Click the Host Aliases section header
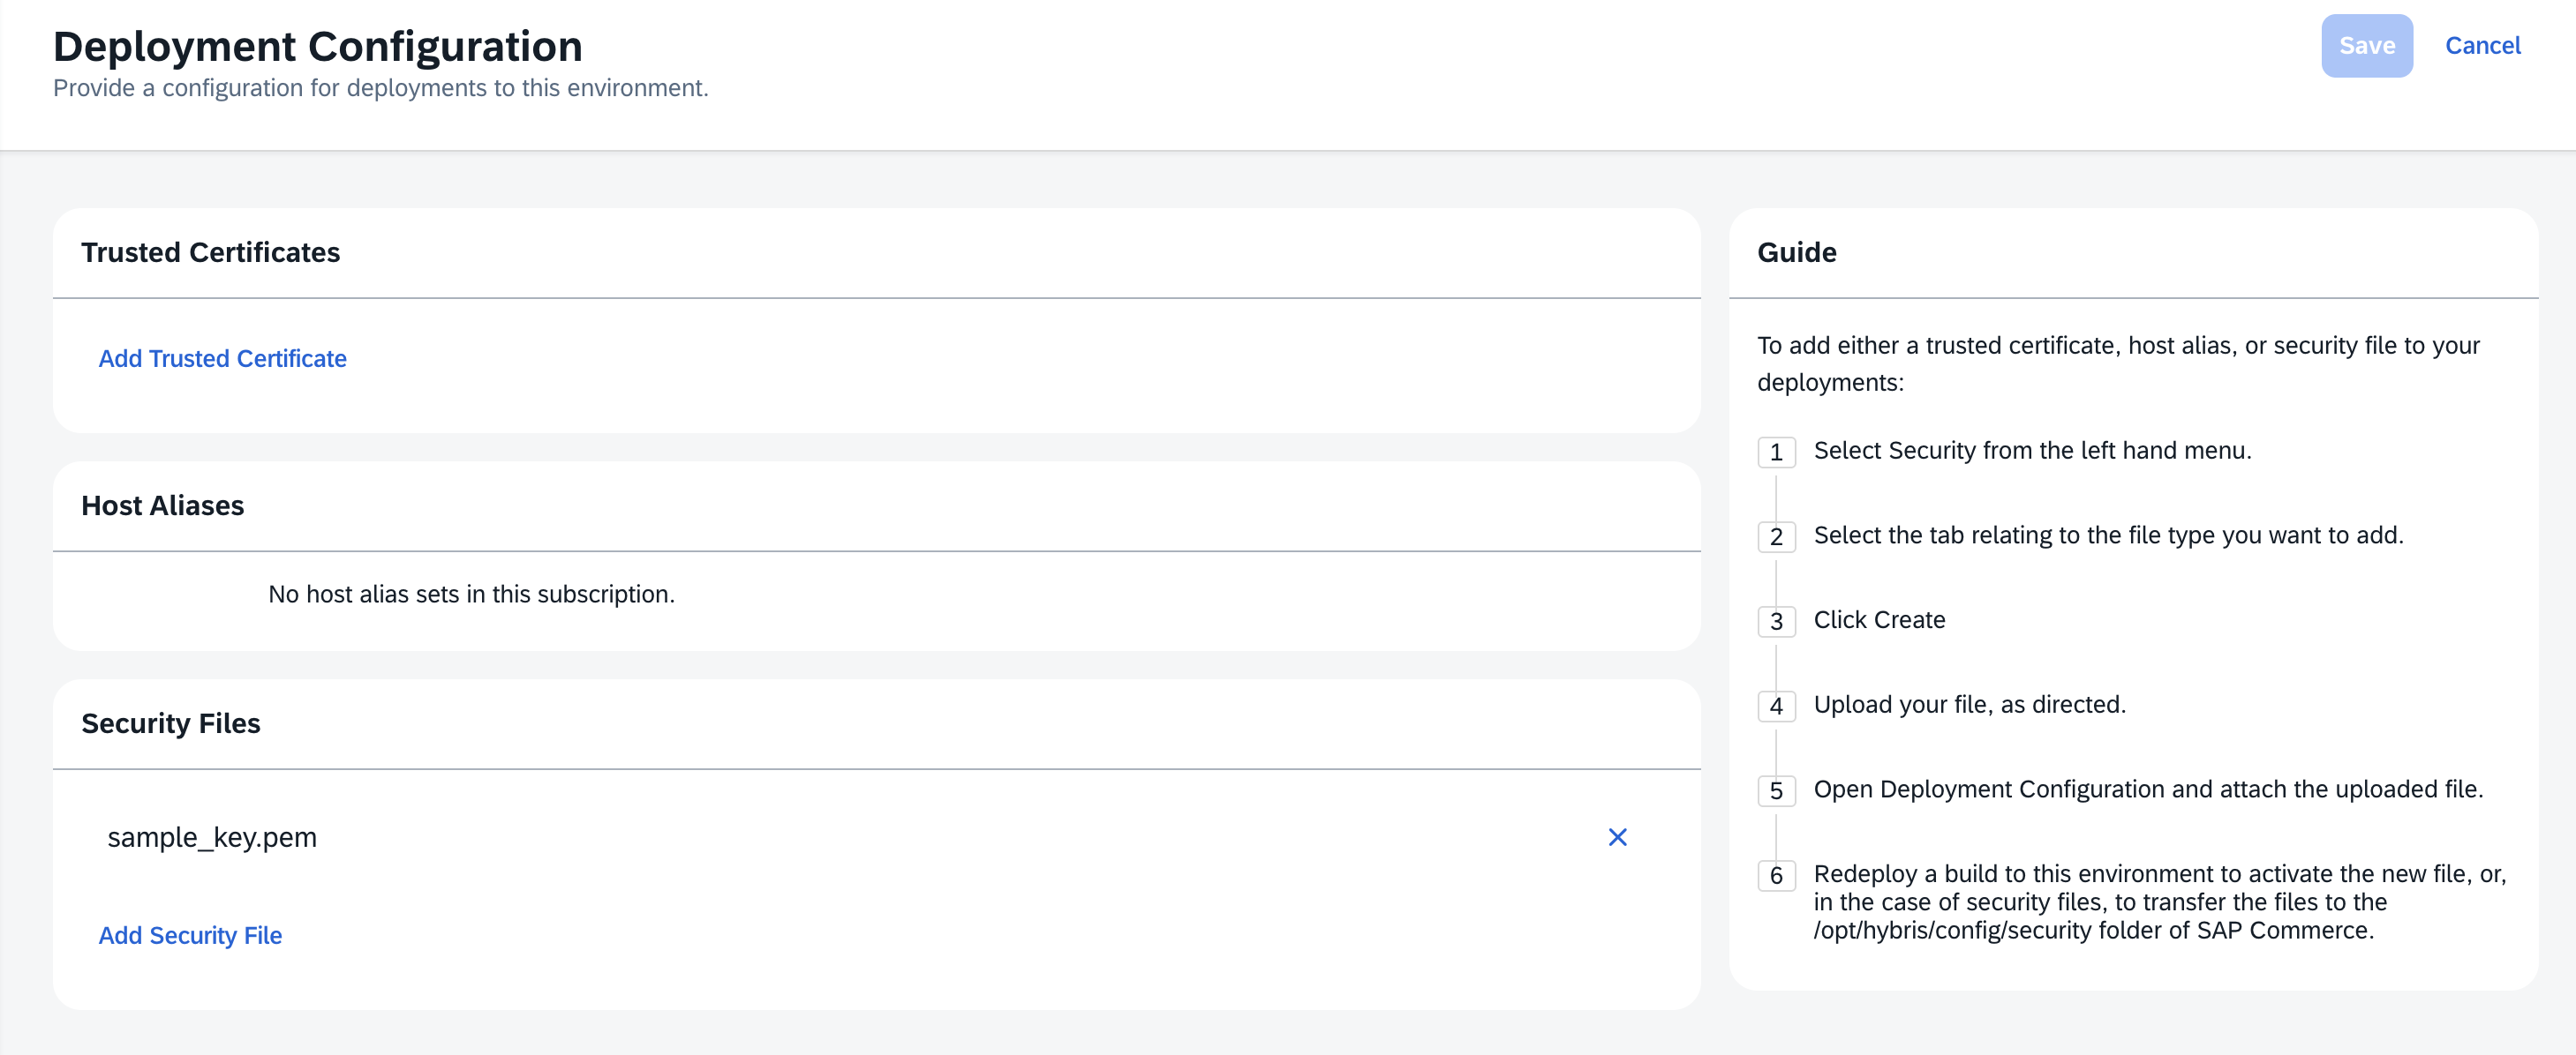Screen dimensions: 2576x1055 tap(162, 505)
